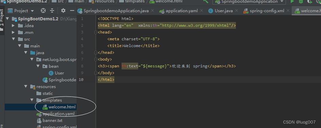Image resolution: width=321 pixels, height=128 pixels.
Task: Click the xmlns:th URL on line 2
Action: pyautogui.click(x=195, y=25)
